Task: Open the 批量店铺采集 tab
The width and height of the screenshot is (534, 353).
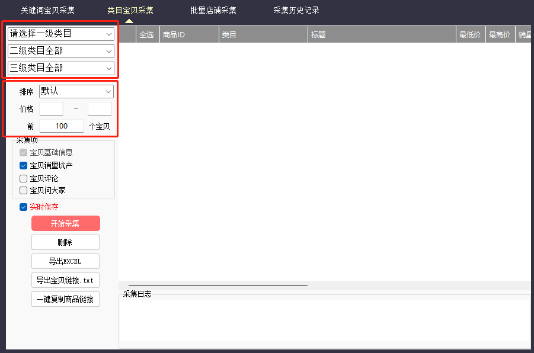Action: point(213,10)
